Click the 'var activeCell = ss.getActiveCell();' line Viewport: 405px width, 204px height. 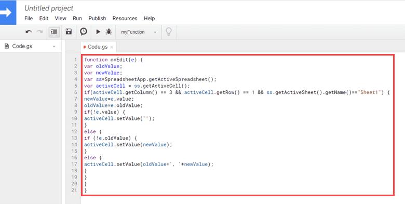click(137, 86)
